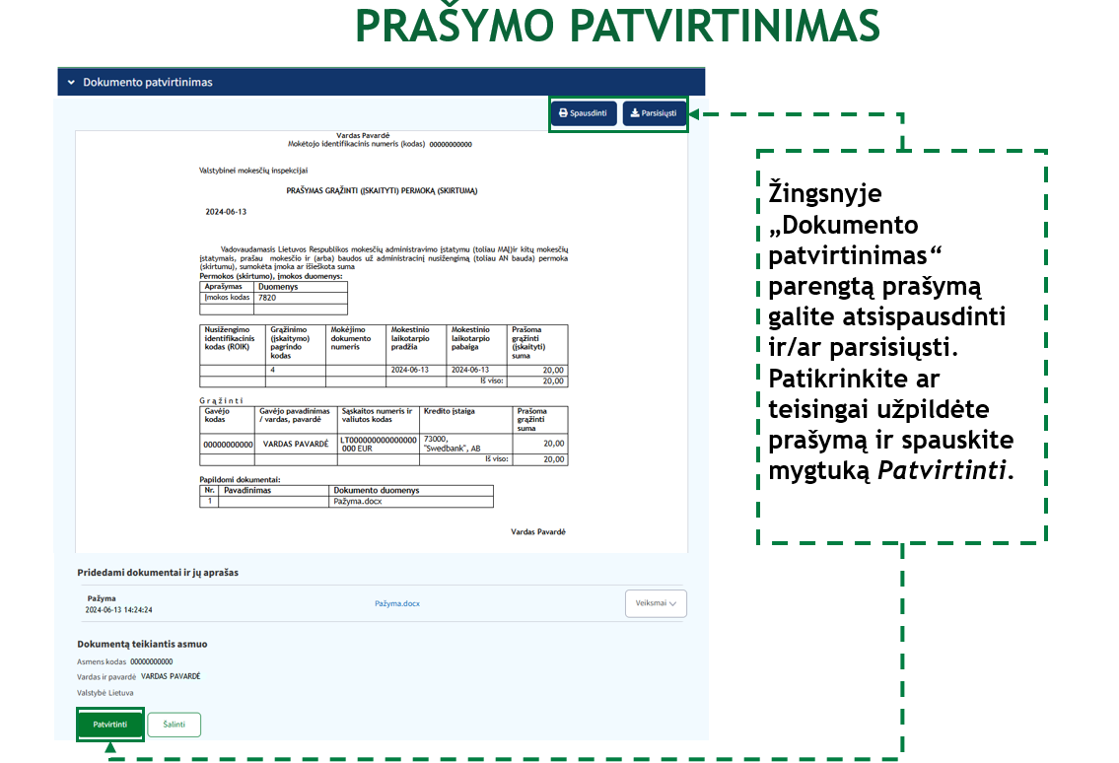
Task: Click the account number cell starting with LT
Action: (x=378, y=444)
